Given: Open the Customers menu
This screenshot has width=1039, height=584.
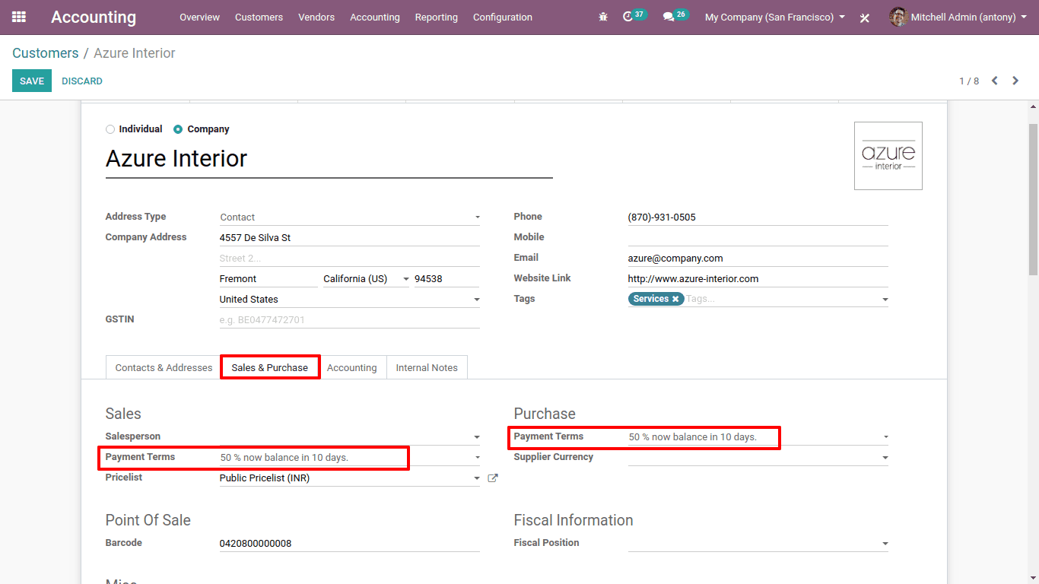Looking at the screenshot, I should click(x=259, y=17).
